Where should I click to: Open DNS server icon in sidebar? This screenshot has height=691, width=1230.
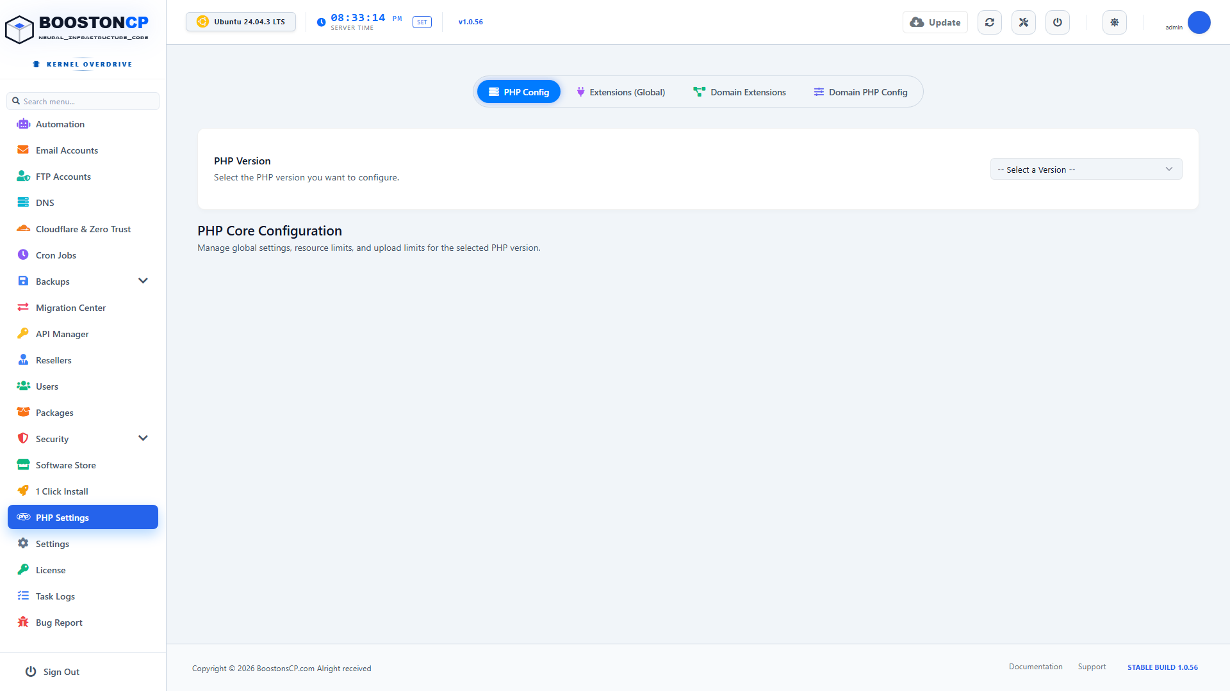pyautogui.click(x=23, y=202)
